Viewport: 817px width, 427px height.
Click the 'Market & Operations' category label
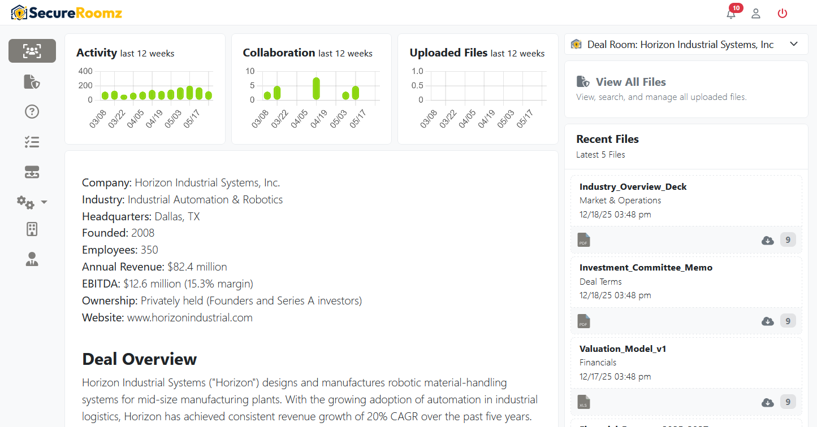click(x=620, y=201)
